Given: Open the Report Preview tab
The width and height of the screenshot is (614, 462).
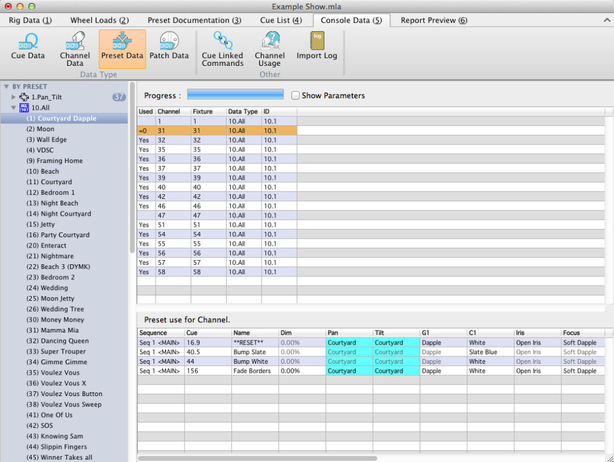Looking at the screenshot, I should tap(434, 20).
